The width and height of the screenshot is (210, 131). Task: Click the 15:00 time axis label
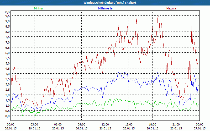click(x=129, y=125)
